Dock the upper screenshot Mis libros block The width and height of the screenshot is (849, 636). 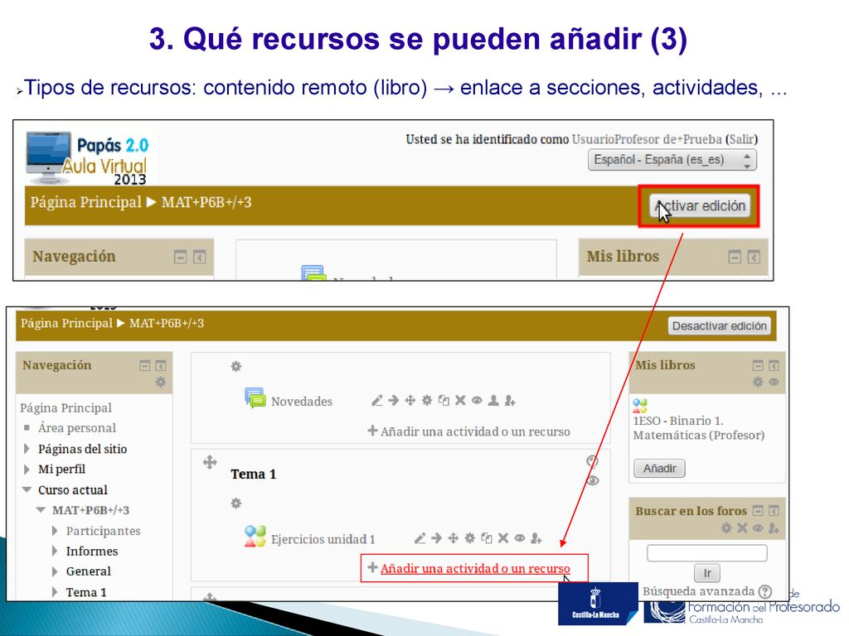[754, 257]
